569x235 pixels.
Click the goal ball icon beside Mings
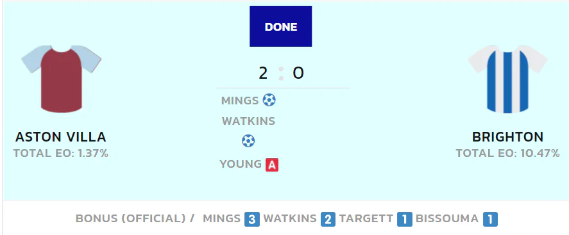coord(269,100)
